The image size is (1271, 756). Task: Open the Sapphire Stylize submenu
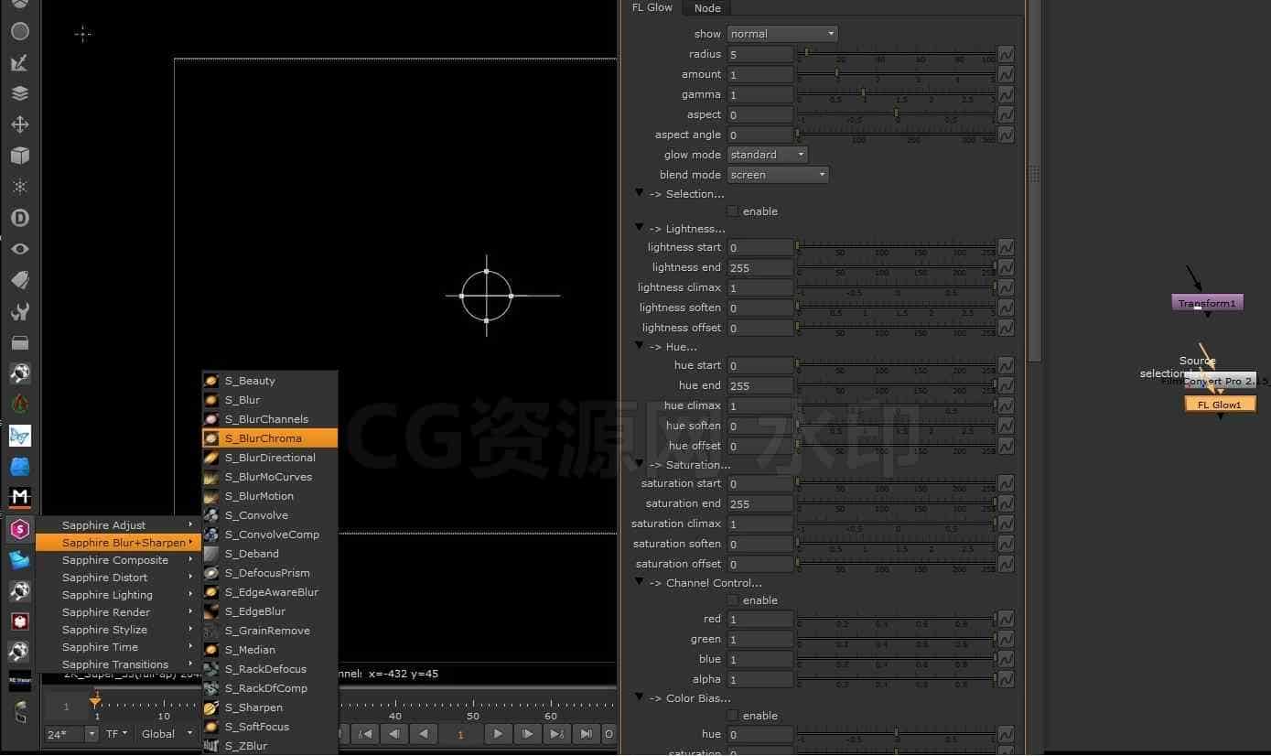(118, 630)
